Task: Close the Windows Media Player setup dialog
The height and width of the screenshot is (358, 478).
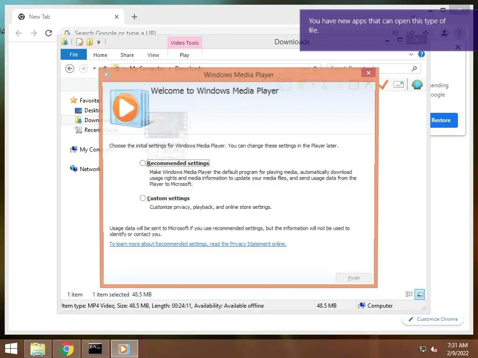Action: [x=369, y=73]
